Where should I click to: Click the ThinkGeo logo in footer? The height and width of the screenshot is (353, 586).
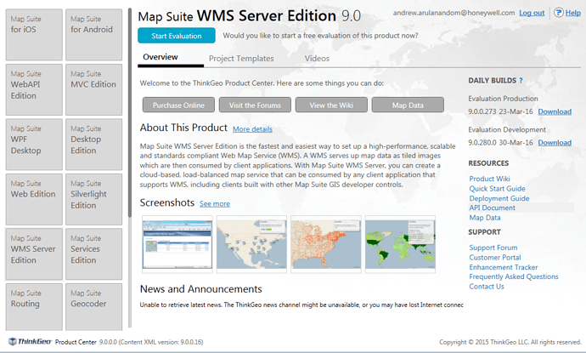point(30,341)
